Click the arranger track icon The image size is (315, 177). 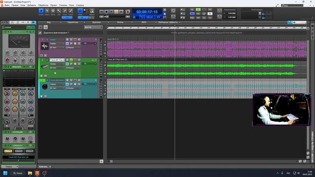(x=40, y=33)
